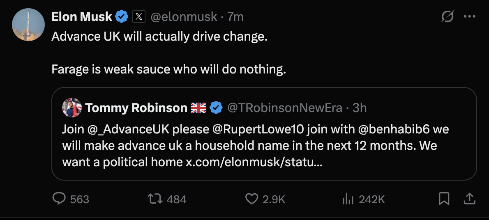Screen dimensions: 489x220
Task: Click Tommy Robinson's blue verified badge
Action: [216, 108]
